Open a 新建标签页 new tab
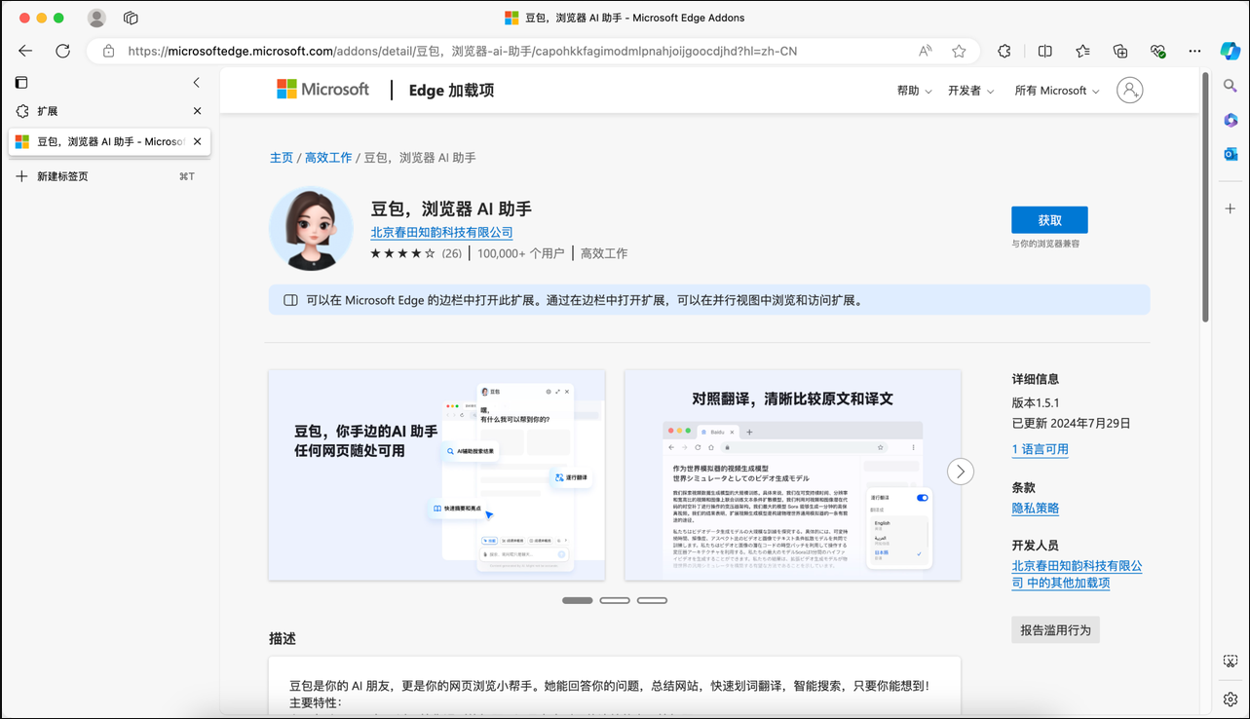 pyautogui.click(x=105, y=176)
